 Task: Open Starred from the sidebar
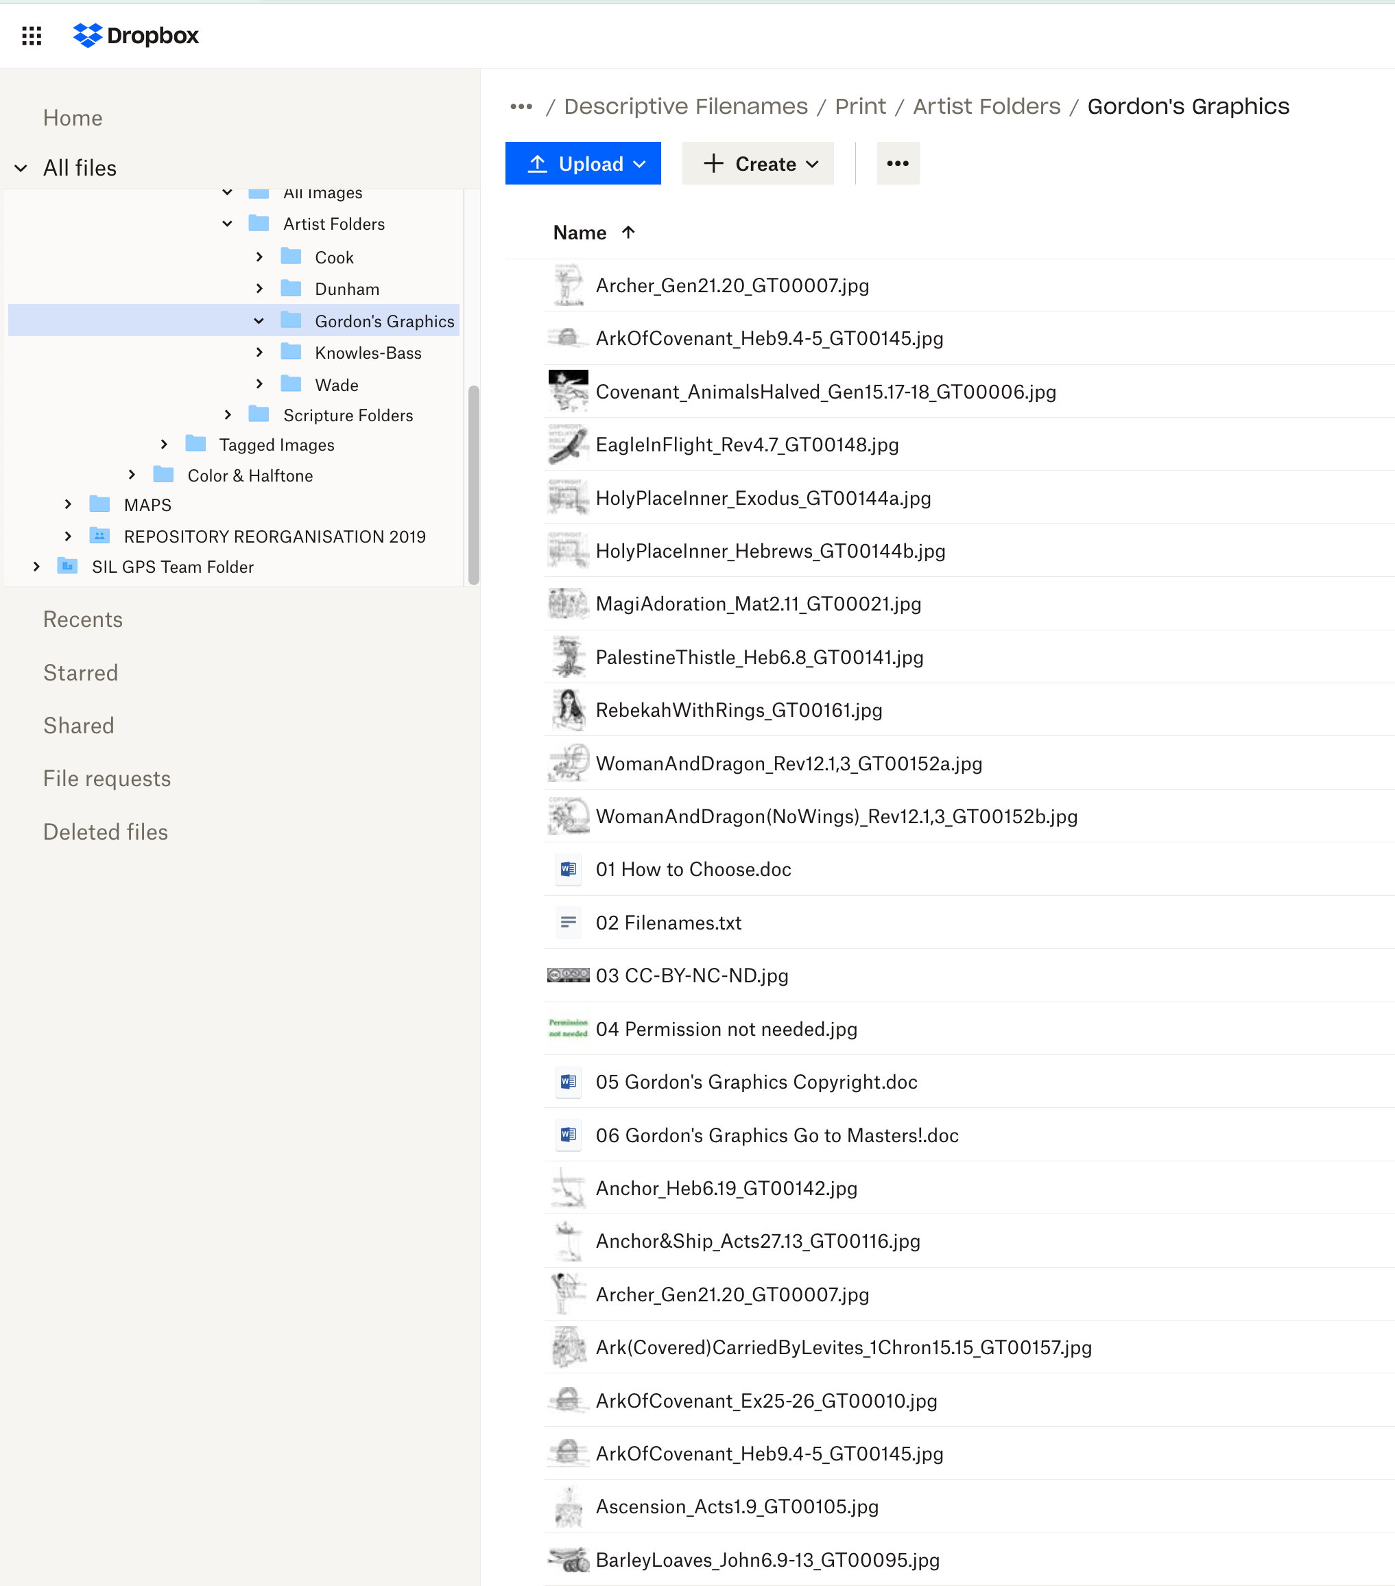pos(81,672)
